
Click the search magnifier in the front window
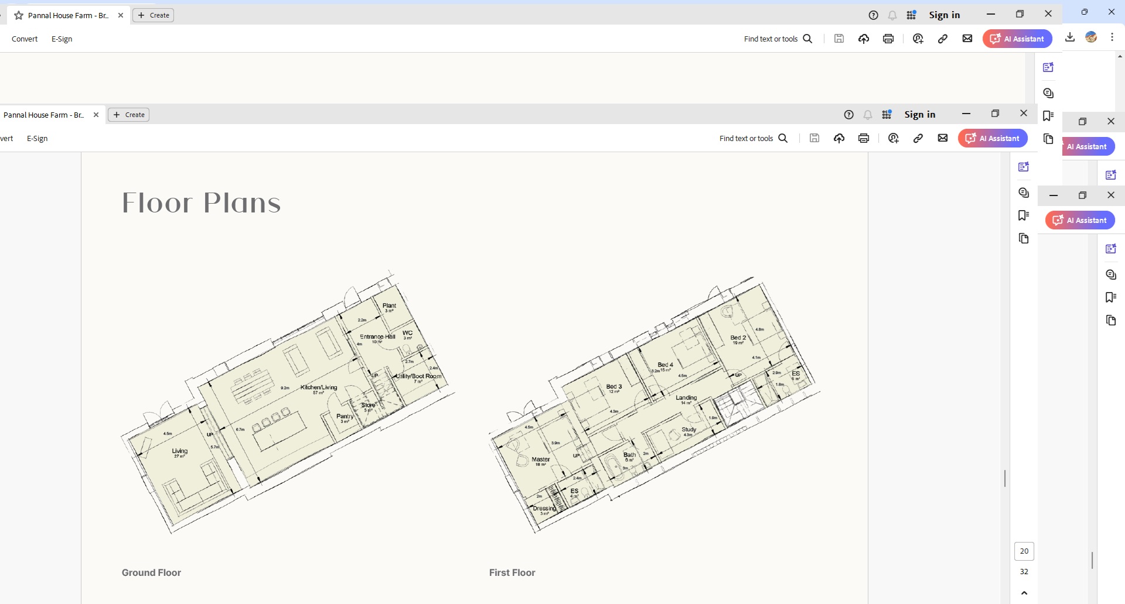click(x=783, y=138)
